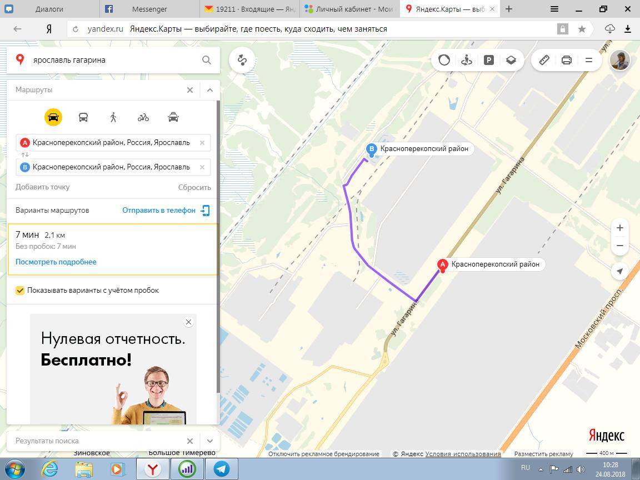Viewport: 640px width, 480px height.
Task: Open Windows Explorer from the taskbar
Action: click(x=84, y=469)
